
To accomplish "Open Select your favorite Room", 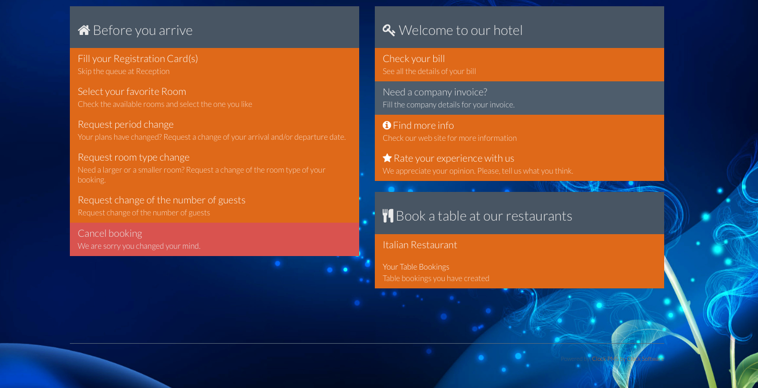I will click(214, 98).
